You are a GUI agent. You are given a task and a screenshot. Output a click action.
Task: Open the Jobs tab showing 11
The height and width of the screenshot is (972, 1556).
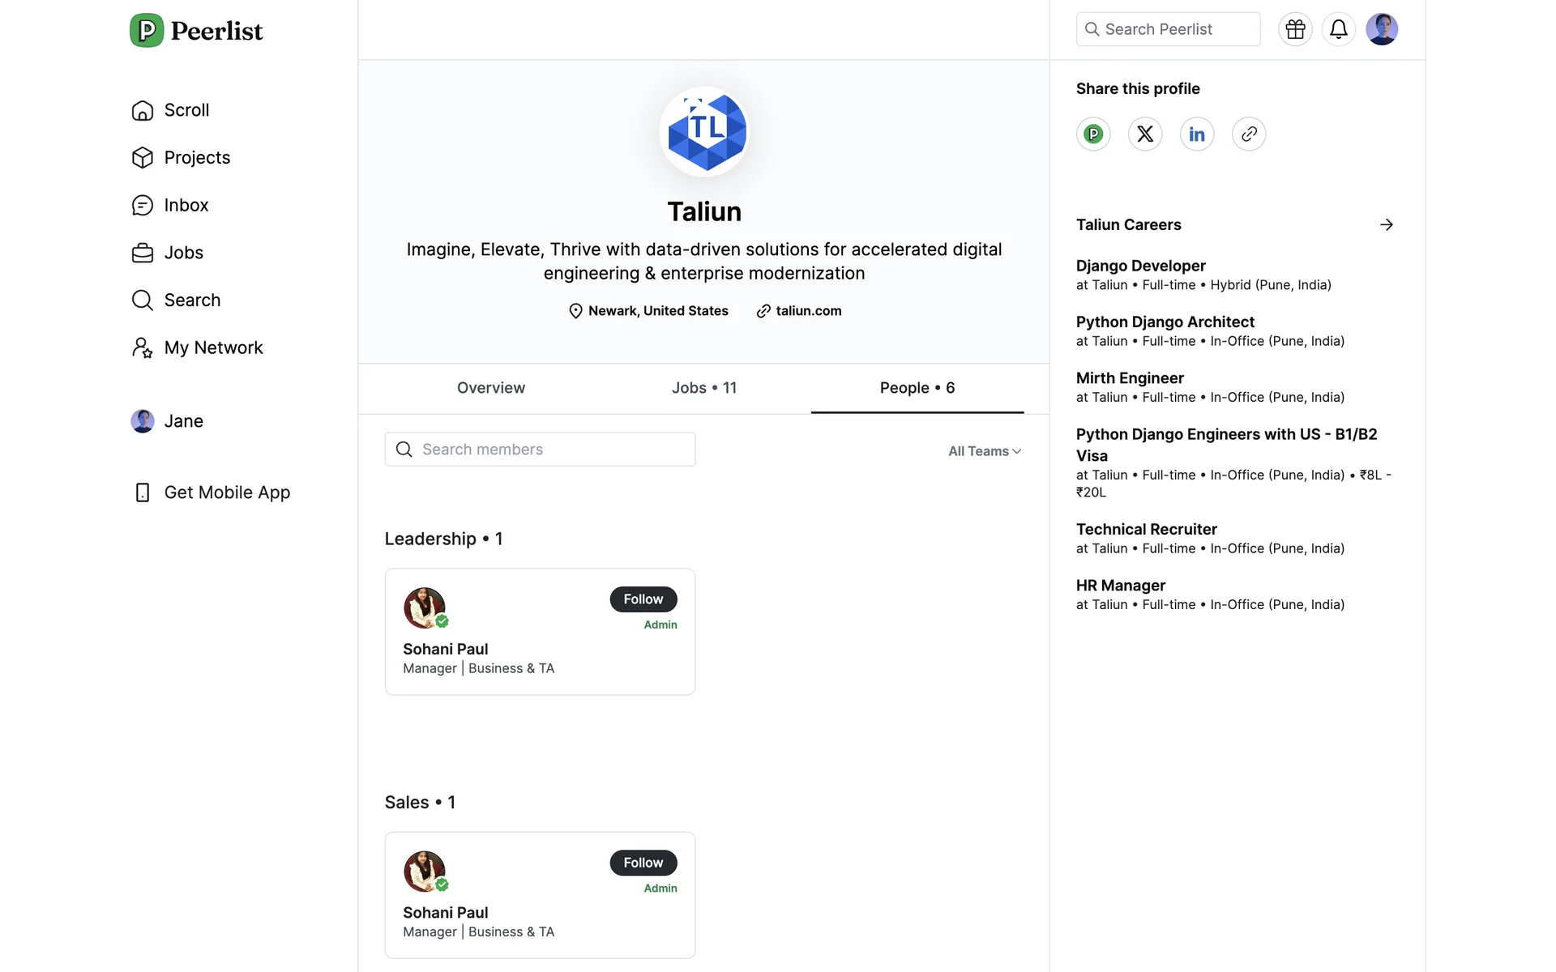coord(704,388)
